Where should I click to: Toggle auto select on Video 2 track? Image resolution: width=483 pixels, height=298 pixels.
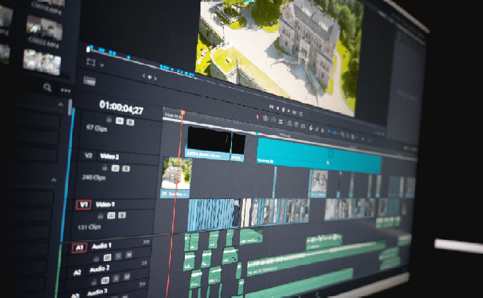click(x=115, y=168)
